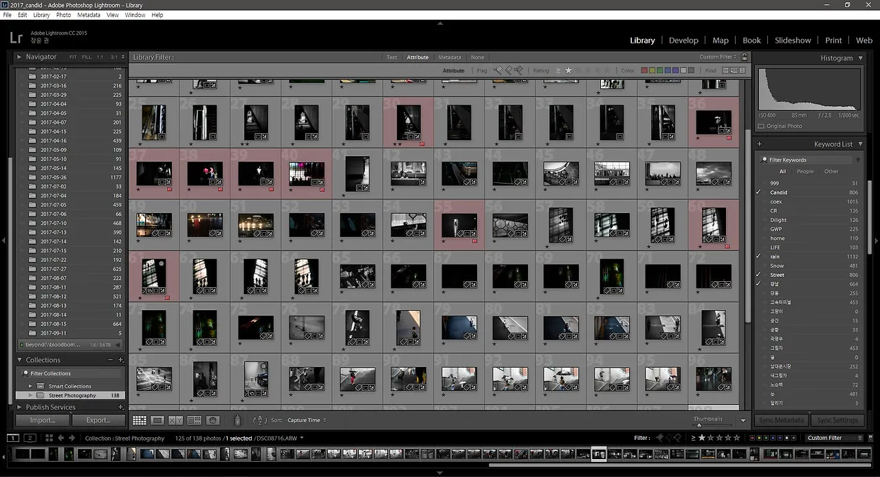Open the Slideshow module
Viewport: 880px width, 477px height.
(793, 40)
